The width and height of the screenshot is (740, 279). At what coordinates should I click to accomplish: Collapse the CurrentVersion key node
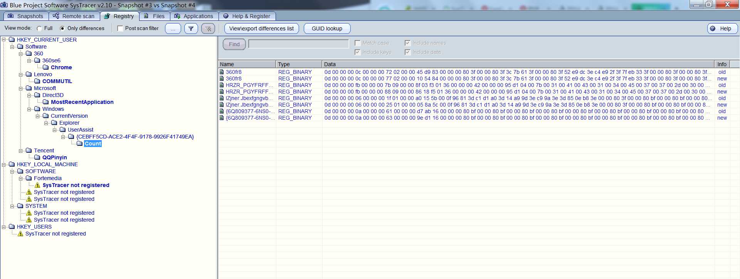pos(38,116)
